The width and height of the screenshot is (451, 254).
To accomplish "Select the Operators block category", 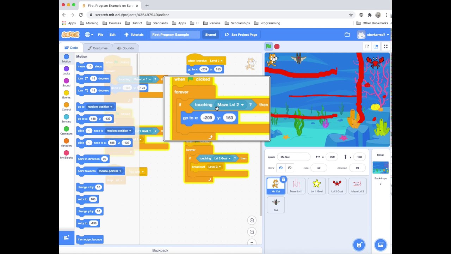I will (x=66, y=131).
